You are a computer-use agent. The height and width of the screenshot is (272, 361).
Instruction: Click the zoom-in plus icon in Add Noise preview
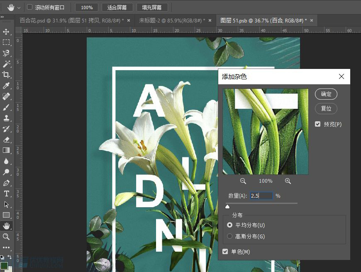288,181
